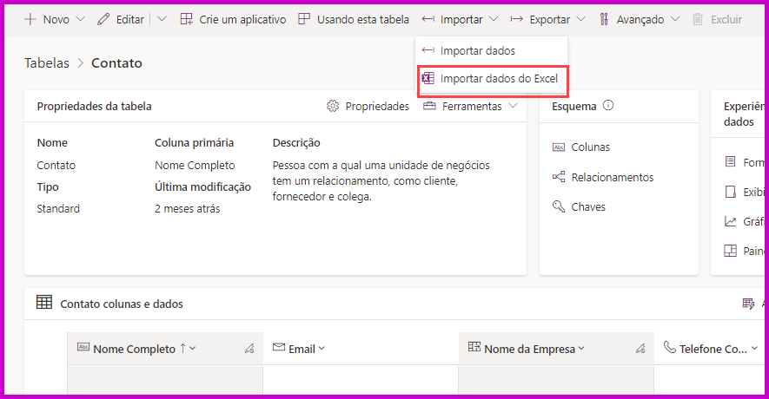Click the Esquema info icon

coord(608,105)
